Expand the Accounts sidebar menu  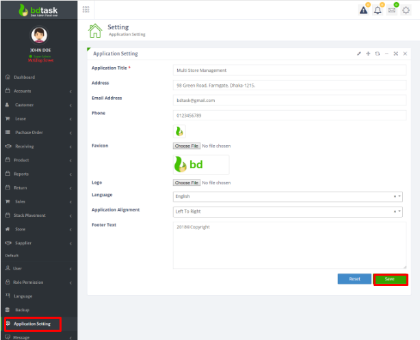(38, 91)
